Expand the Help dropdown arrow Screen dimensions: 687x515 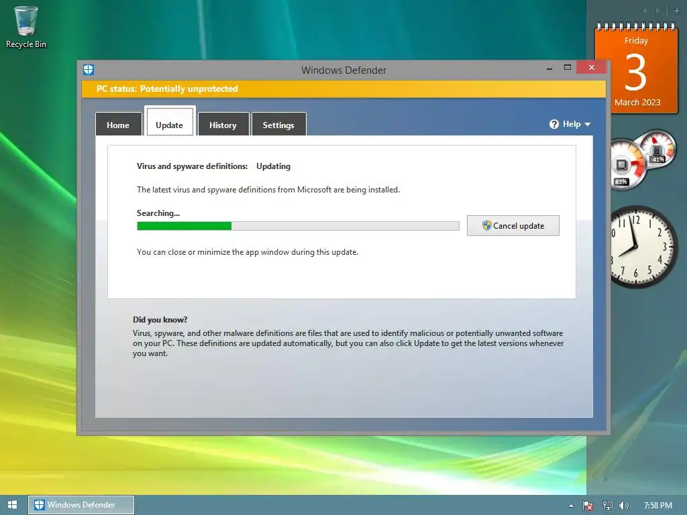pyautogui.click(x=588, y=124)
